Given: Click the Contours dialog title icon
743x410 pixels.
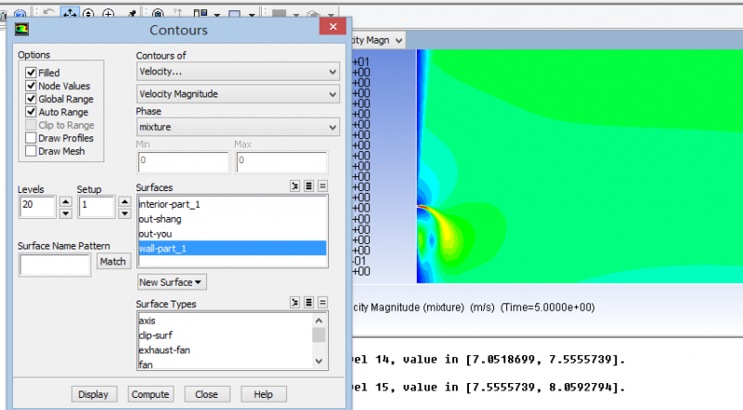Looking at the screenshot, I should pyautogui.click(x=21, y=30).
